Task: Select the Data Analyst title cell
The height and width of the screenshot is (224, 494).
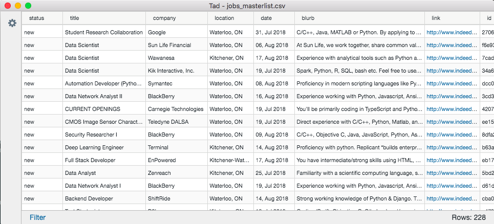Action: 104,173
